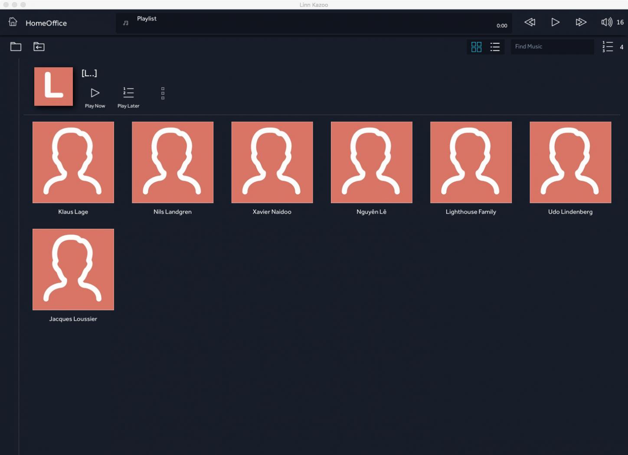
Task: Click the Home icon beside HomeOffice
Action: [13, 22]
